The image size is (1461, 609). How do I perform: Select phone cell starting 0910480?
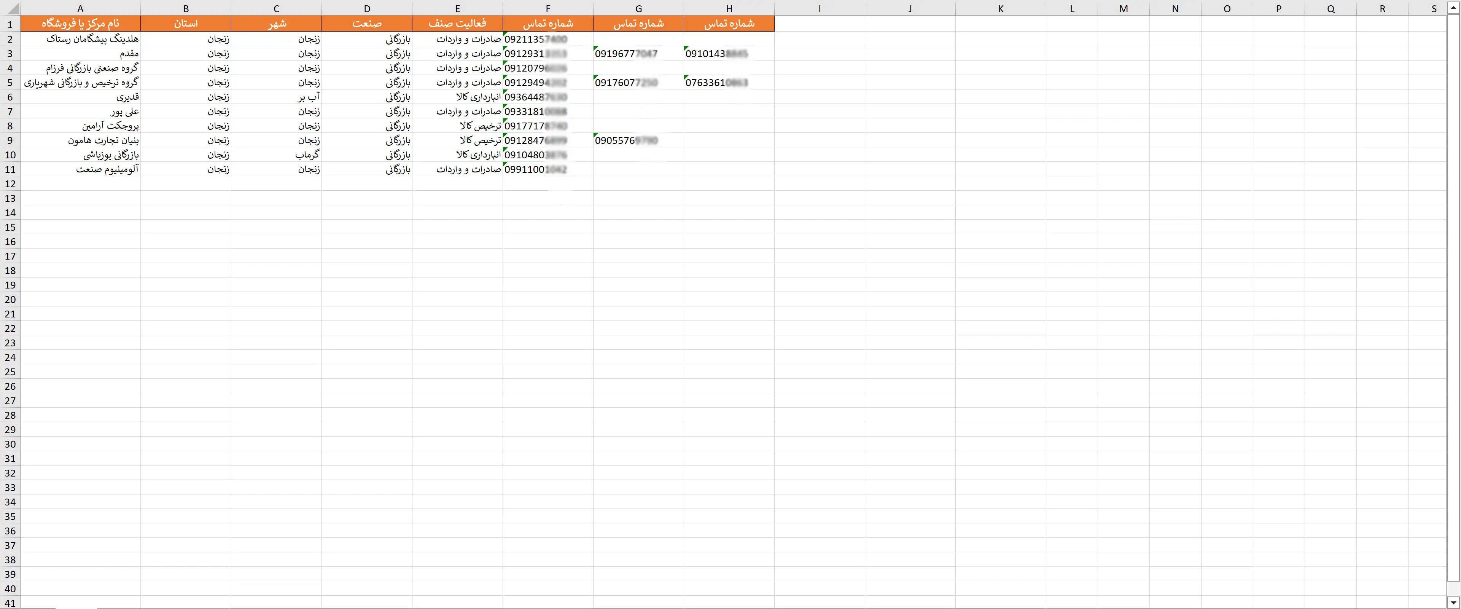coord(548,155)
